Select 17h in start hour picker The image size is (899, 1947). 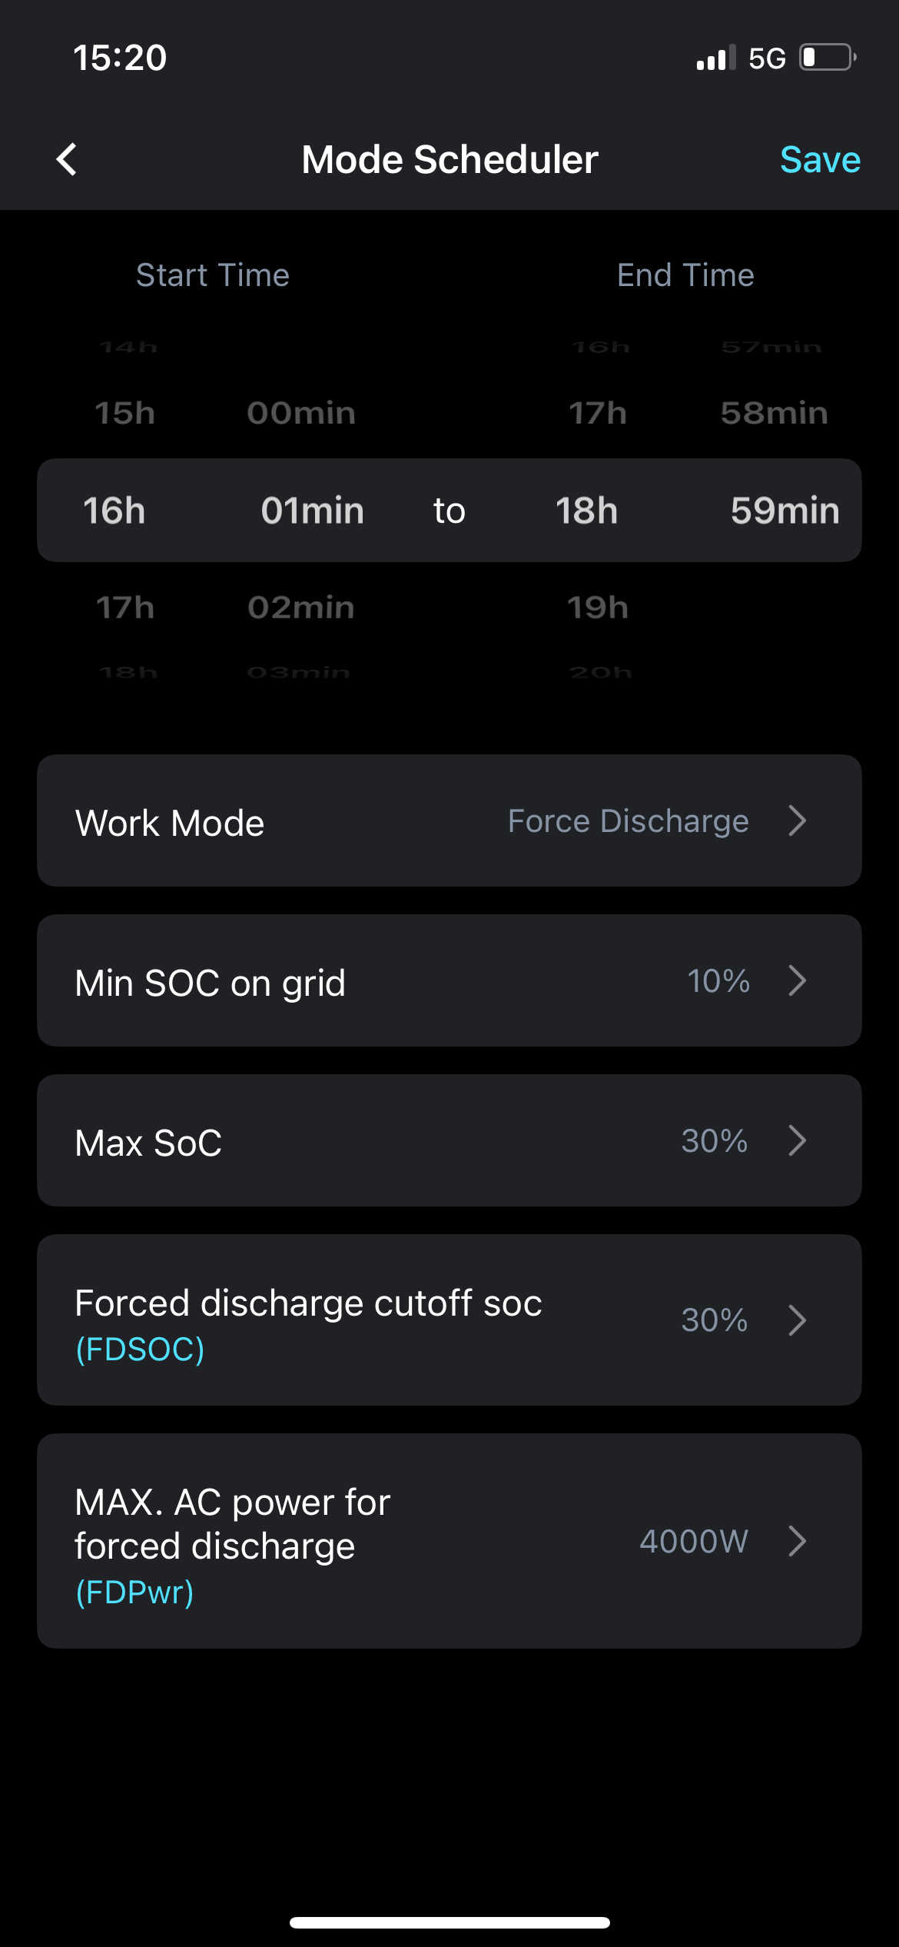point(125,608)
